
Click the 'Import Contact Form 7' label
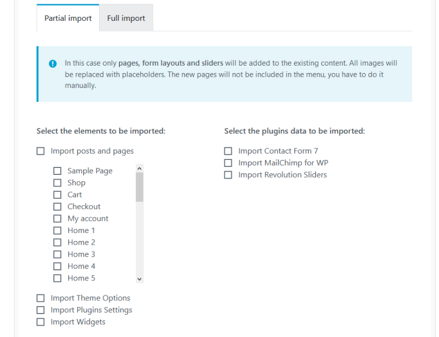(278, 151)
